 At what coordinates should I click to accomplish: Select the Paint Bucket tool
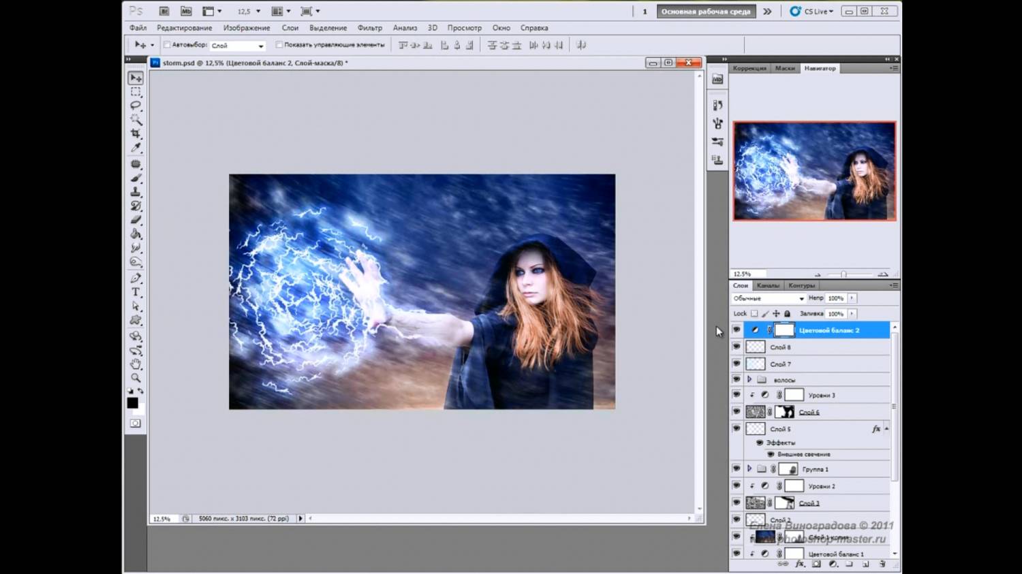pos(136,234)
